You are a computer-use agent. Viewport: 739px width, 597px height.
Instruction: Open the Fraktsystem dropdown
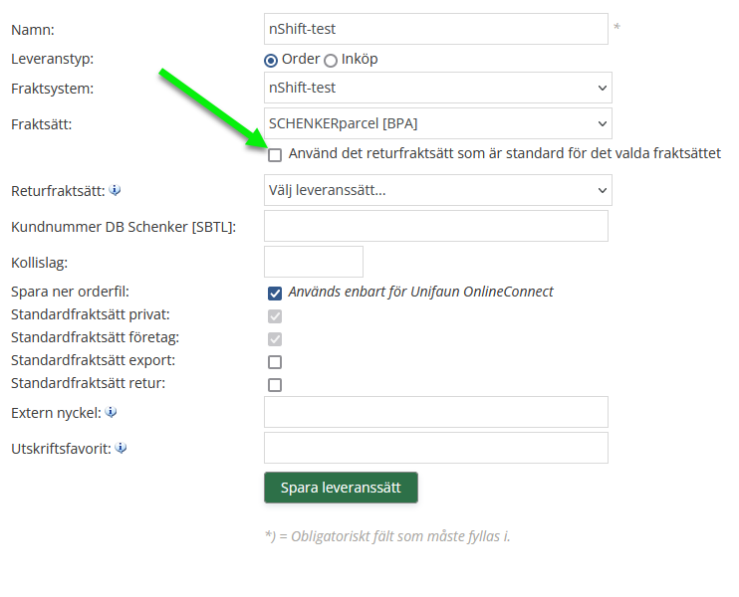tap(437, 88)
